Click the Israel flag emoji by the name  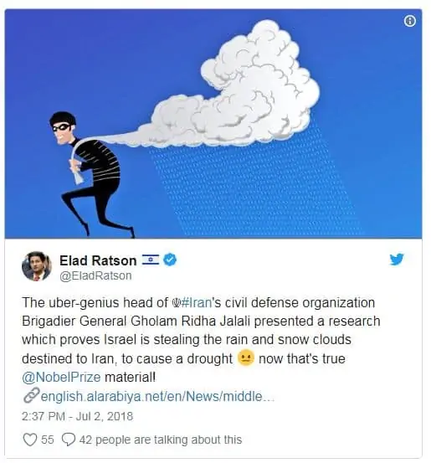[x=151, y=260]
